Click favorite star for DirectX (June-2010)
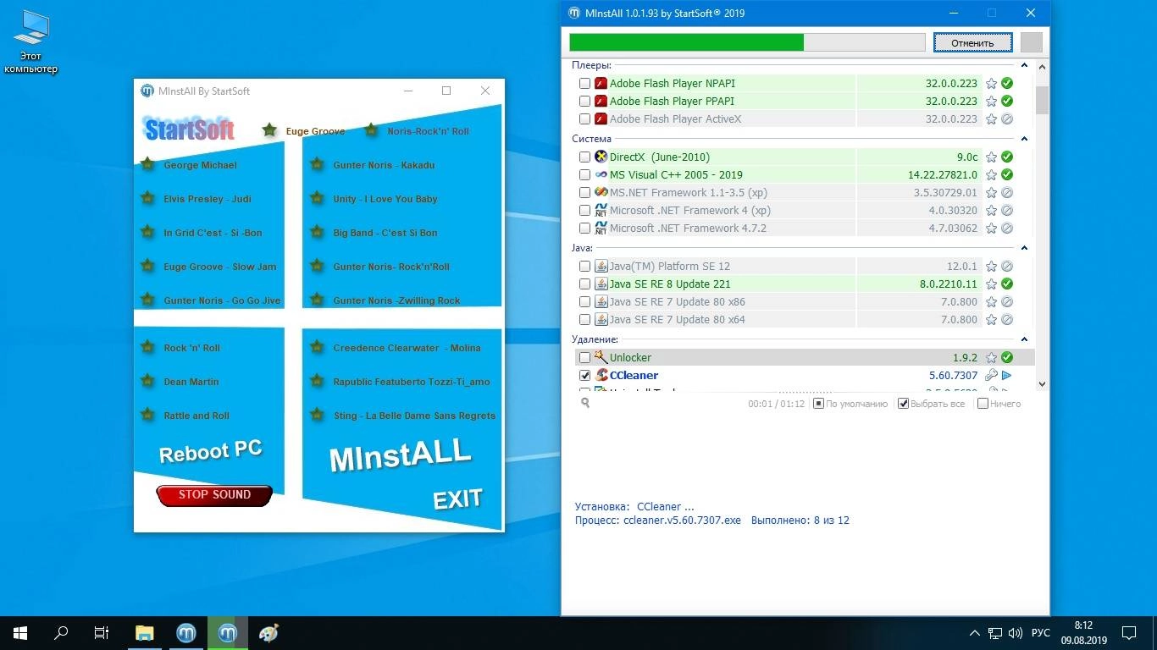 click(991, 157)
